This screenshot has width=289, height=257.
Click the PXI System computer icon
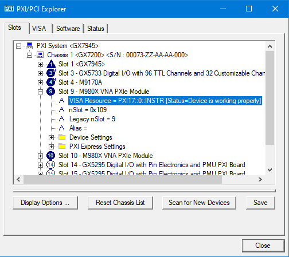29,46
